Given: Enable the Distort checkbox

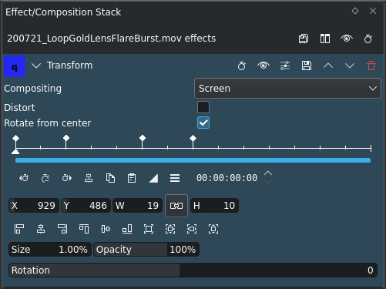Looking at the screenshot, I should click(203, 107).
